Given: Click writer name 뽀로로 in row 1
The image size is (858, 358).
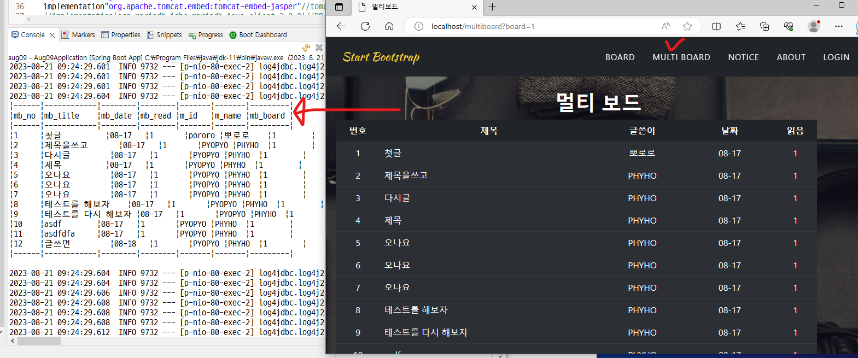Looking at the screenshot, I should [642, 153].
